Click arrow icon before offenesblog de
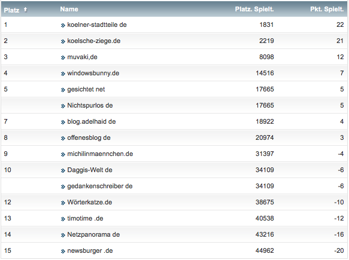The image size is (349, 260). click(63, 139)
